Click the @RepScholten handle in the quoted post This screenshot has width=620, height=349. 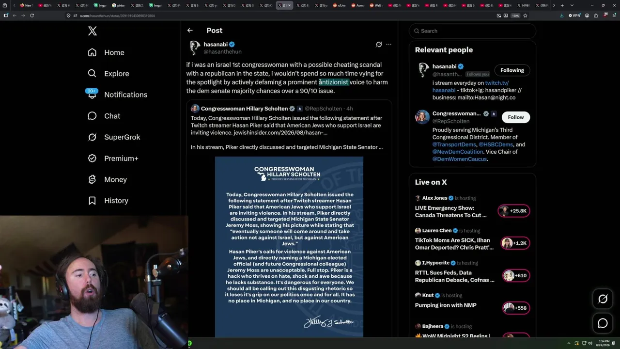click(323, 109)
